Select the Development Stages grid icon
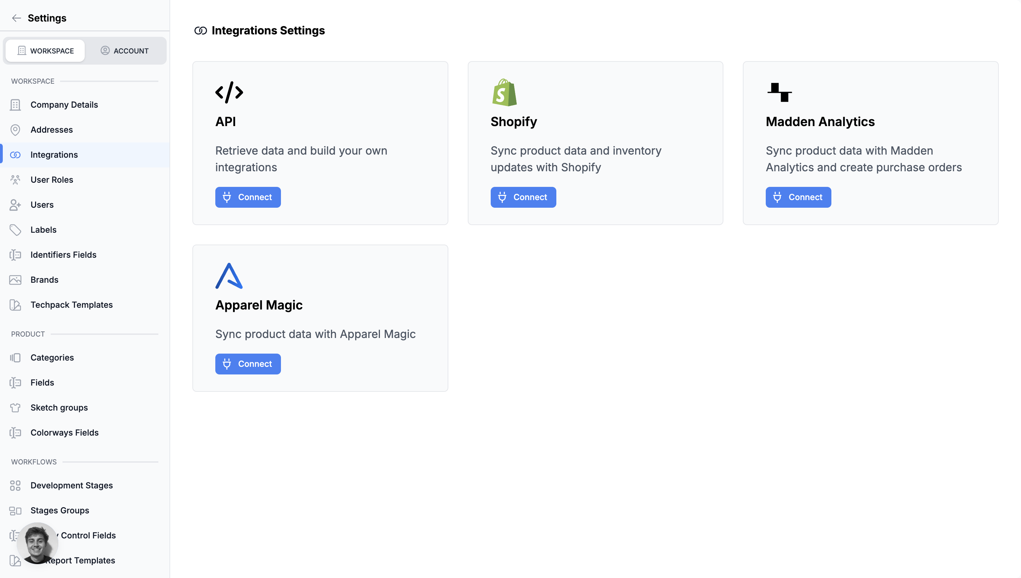 (x=15, y=485)
